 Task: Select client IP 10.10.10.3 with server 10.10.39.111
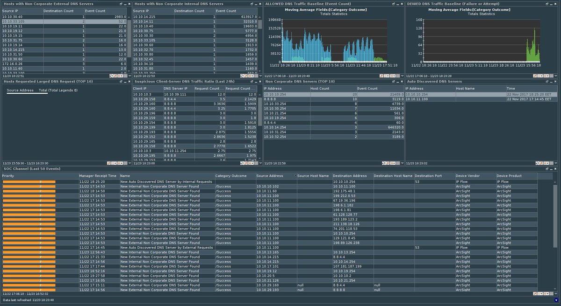pos(194,94)
